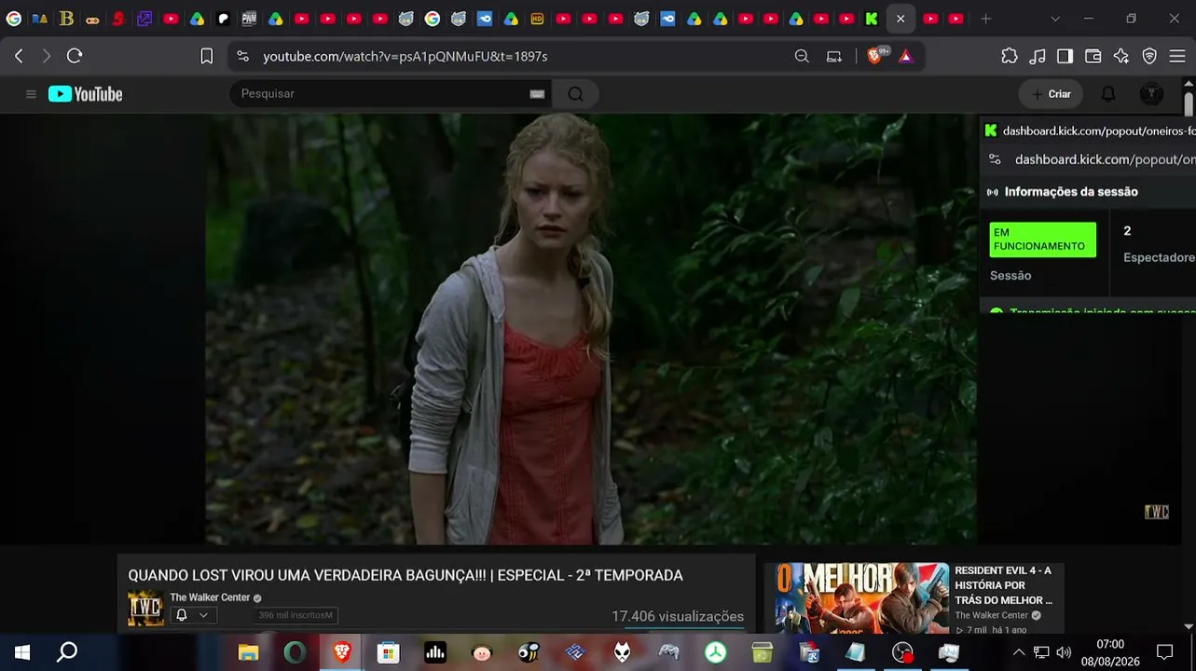Focus the Pesquisar search field

tap(382, 94)
